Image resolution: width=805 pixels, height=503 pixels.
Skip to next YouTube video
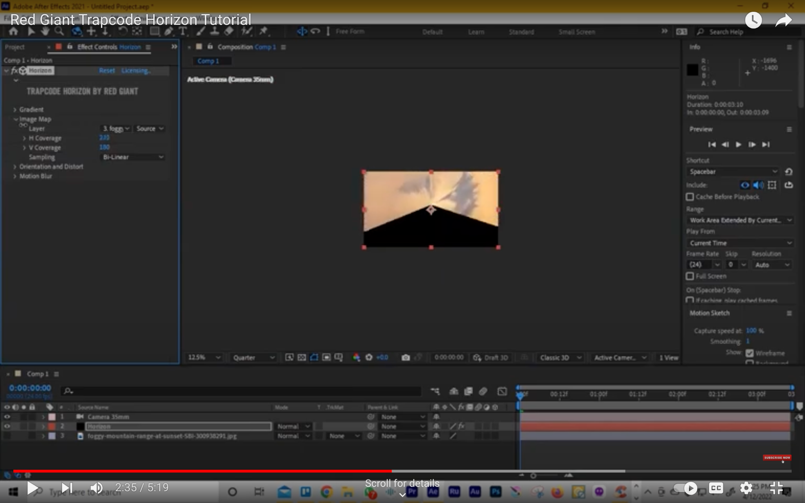[67, 488]
